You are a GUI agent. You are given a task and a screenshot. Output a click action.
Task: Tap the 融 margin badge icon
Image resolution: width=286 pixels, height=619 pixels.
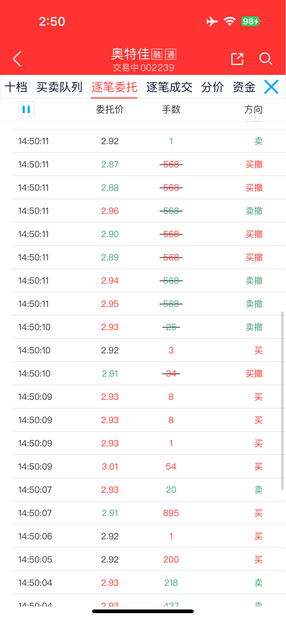(x=157, y=55)
